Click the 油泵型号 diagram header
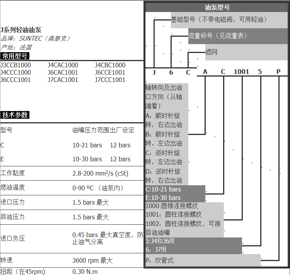 click(x=217, y=7)
